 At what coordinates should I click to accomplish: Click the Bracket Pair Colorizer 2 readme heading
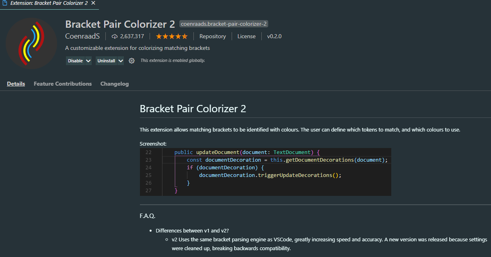click(x=193, y=109)
